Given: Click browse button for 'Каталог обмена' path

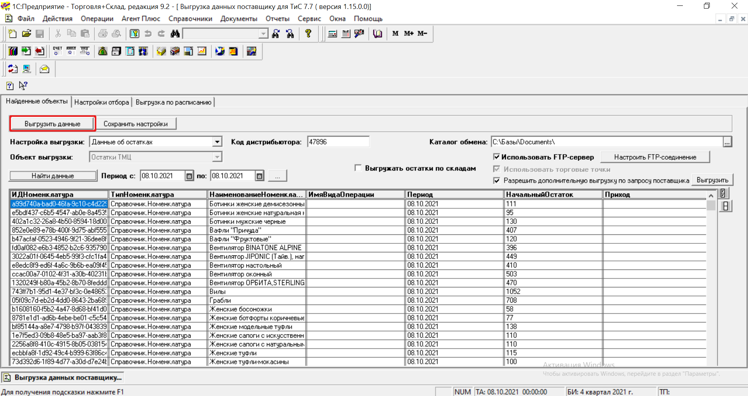Looking at the screenshot, I should point(727,142).
